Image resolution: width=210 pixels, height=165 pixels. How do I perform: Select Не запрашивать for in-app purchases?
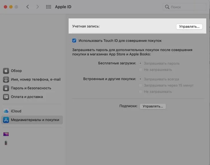pyautogui.click(x=140, y=91)
